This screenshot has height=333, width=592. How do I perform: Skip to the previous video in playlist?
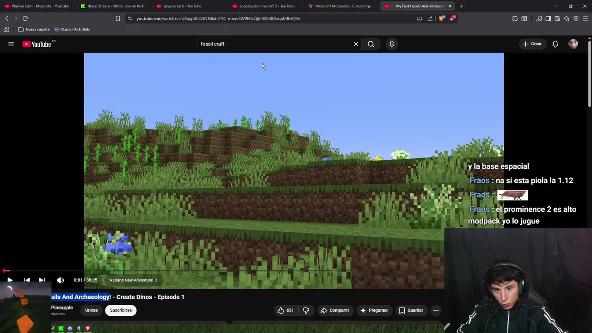(27, 280)
